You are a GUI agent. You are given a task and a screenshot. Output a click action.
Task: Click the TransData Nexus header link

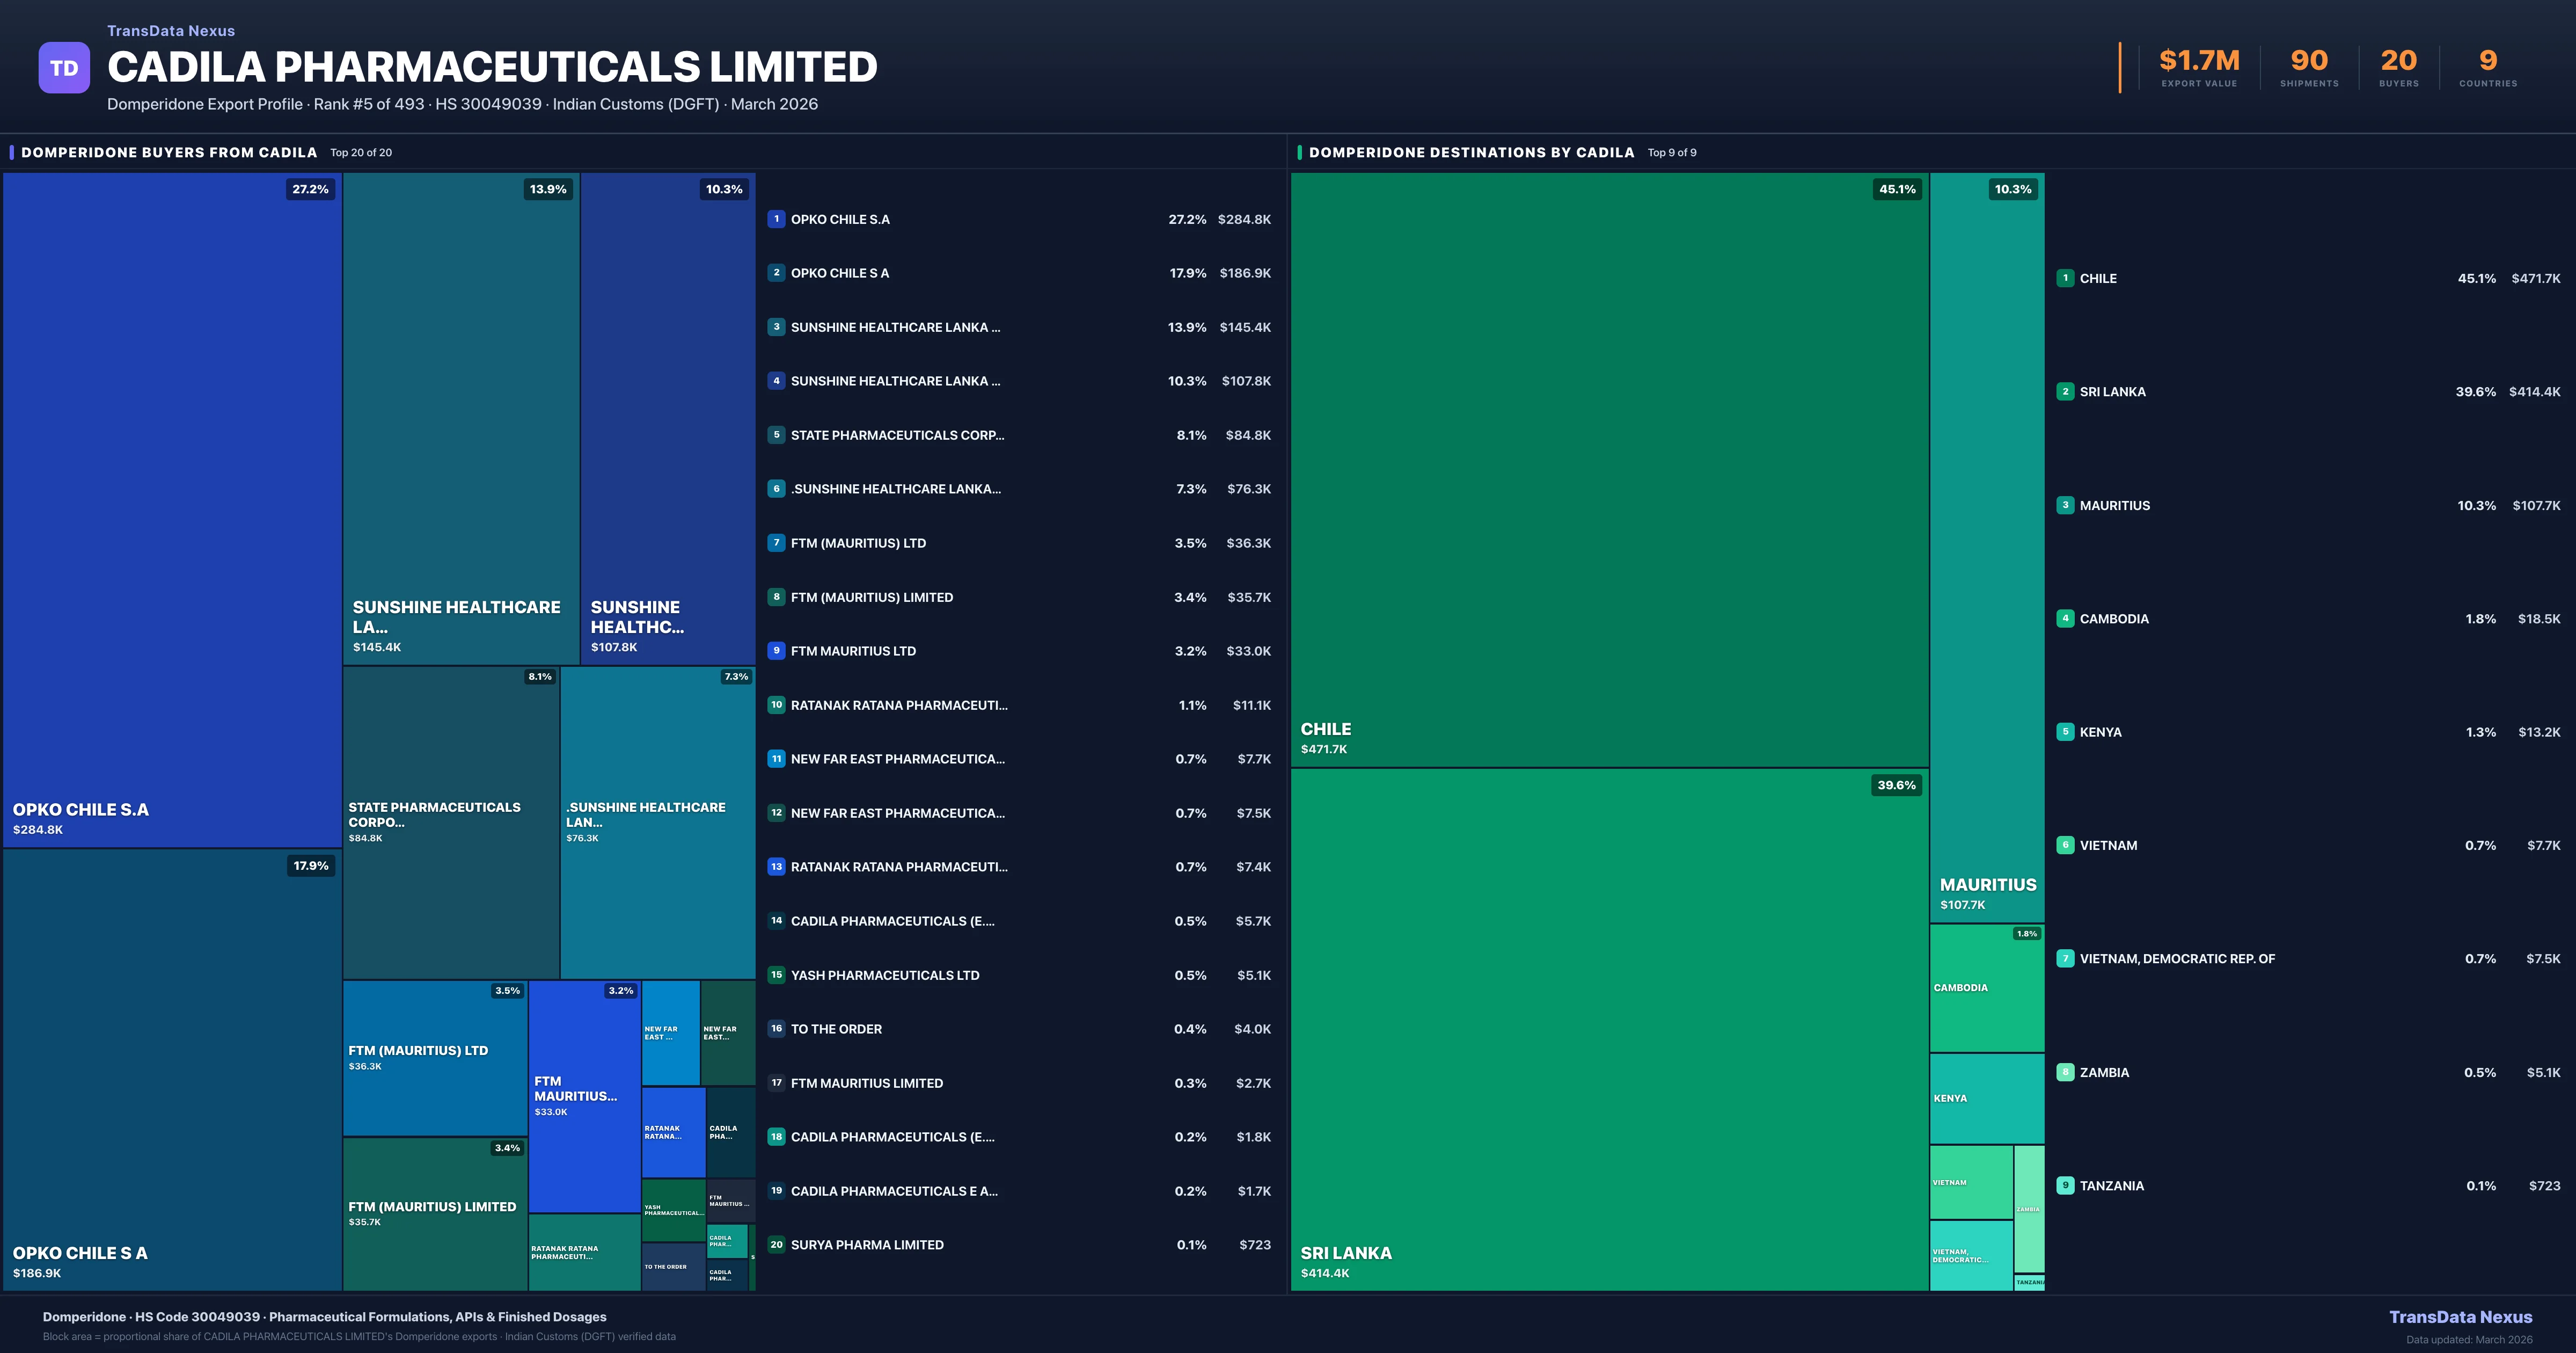(x=171, y=31)
